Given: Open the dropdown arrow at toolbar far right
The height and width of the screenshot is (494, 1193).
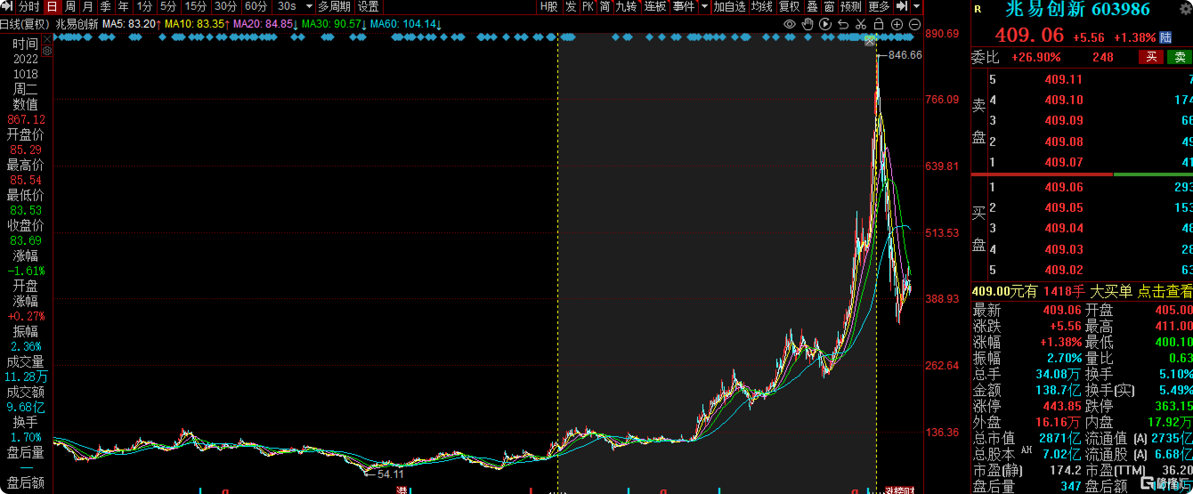Looking at the screenshot, I should (x=917, y=7).
